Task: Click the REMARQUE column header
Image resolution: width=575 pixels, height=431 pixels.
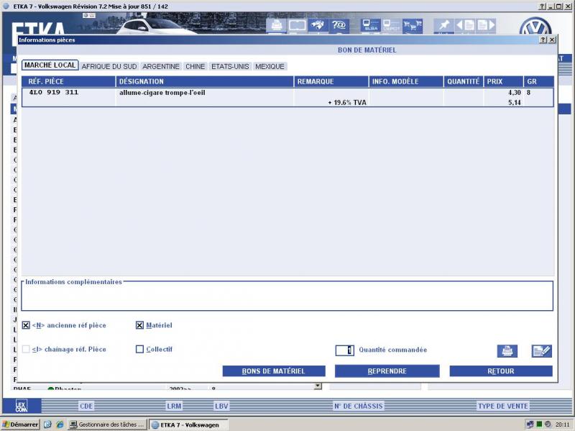Action: coord(331,81)
